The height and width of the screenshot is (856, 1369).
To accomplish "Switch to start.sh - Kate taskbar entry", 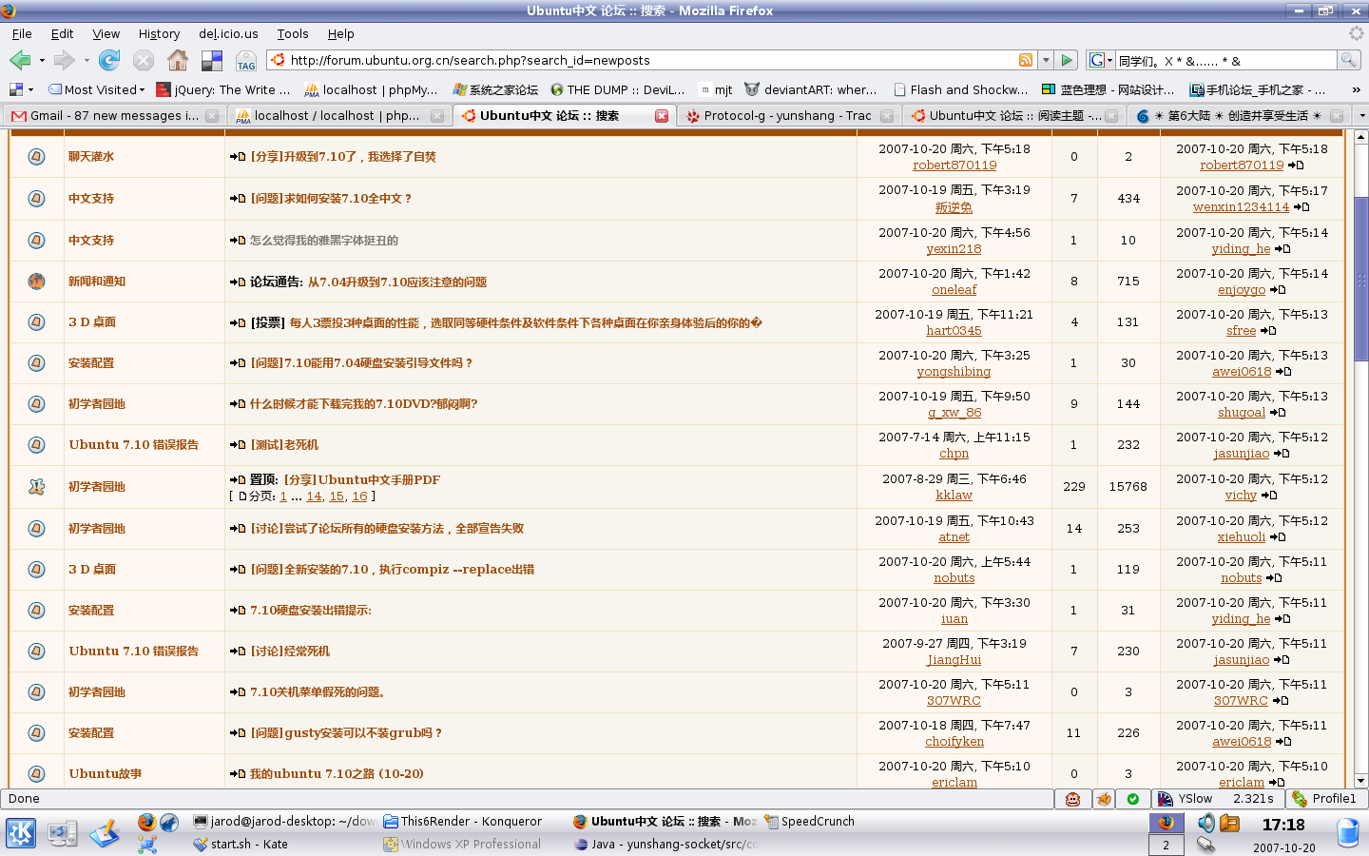I will click(240, 845).
